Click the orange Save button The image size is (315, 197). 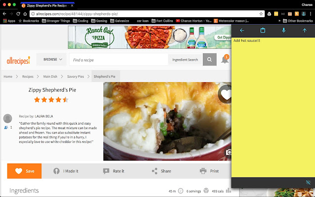click(24, 171)
